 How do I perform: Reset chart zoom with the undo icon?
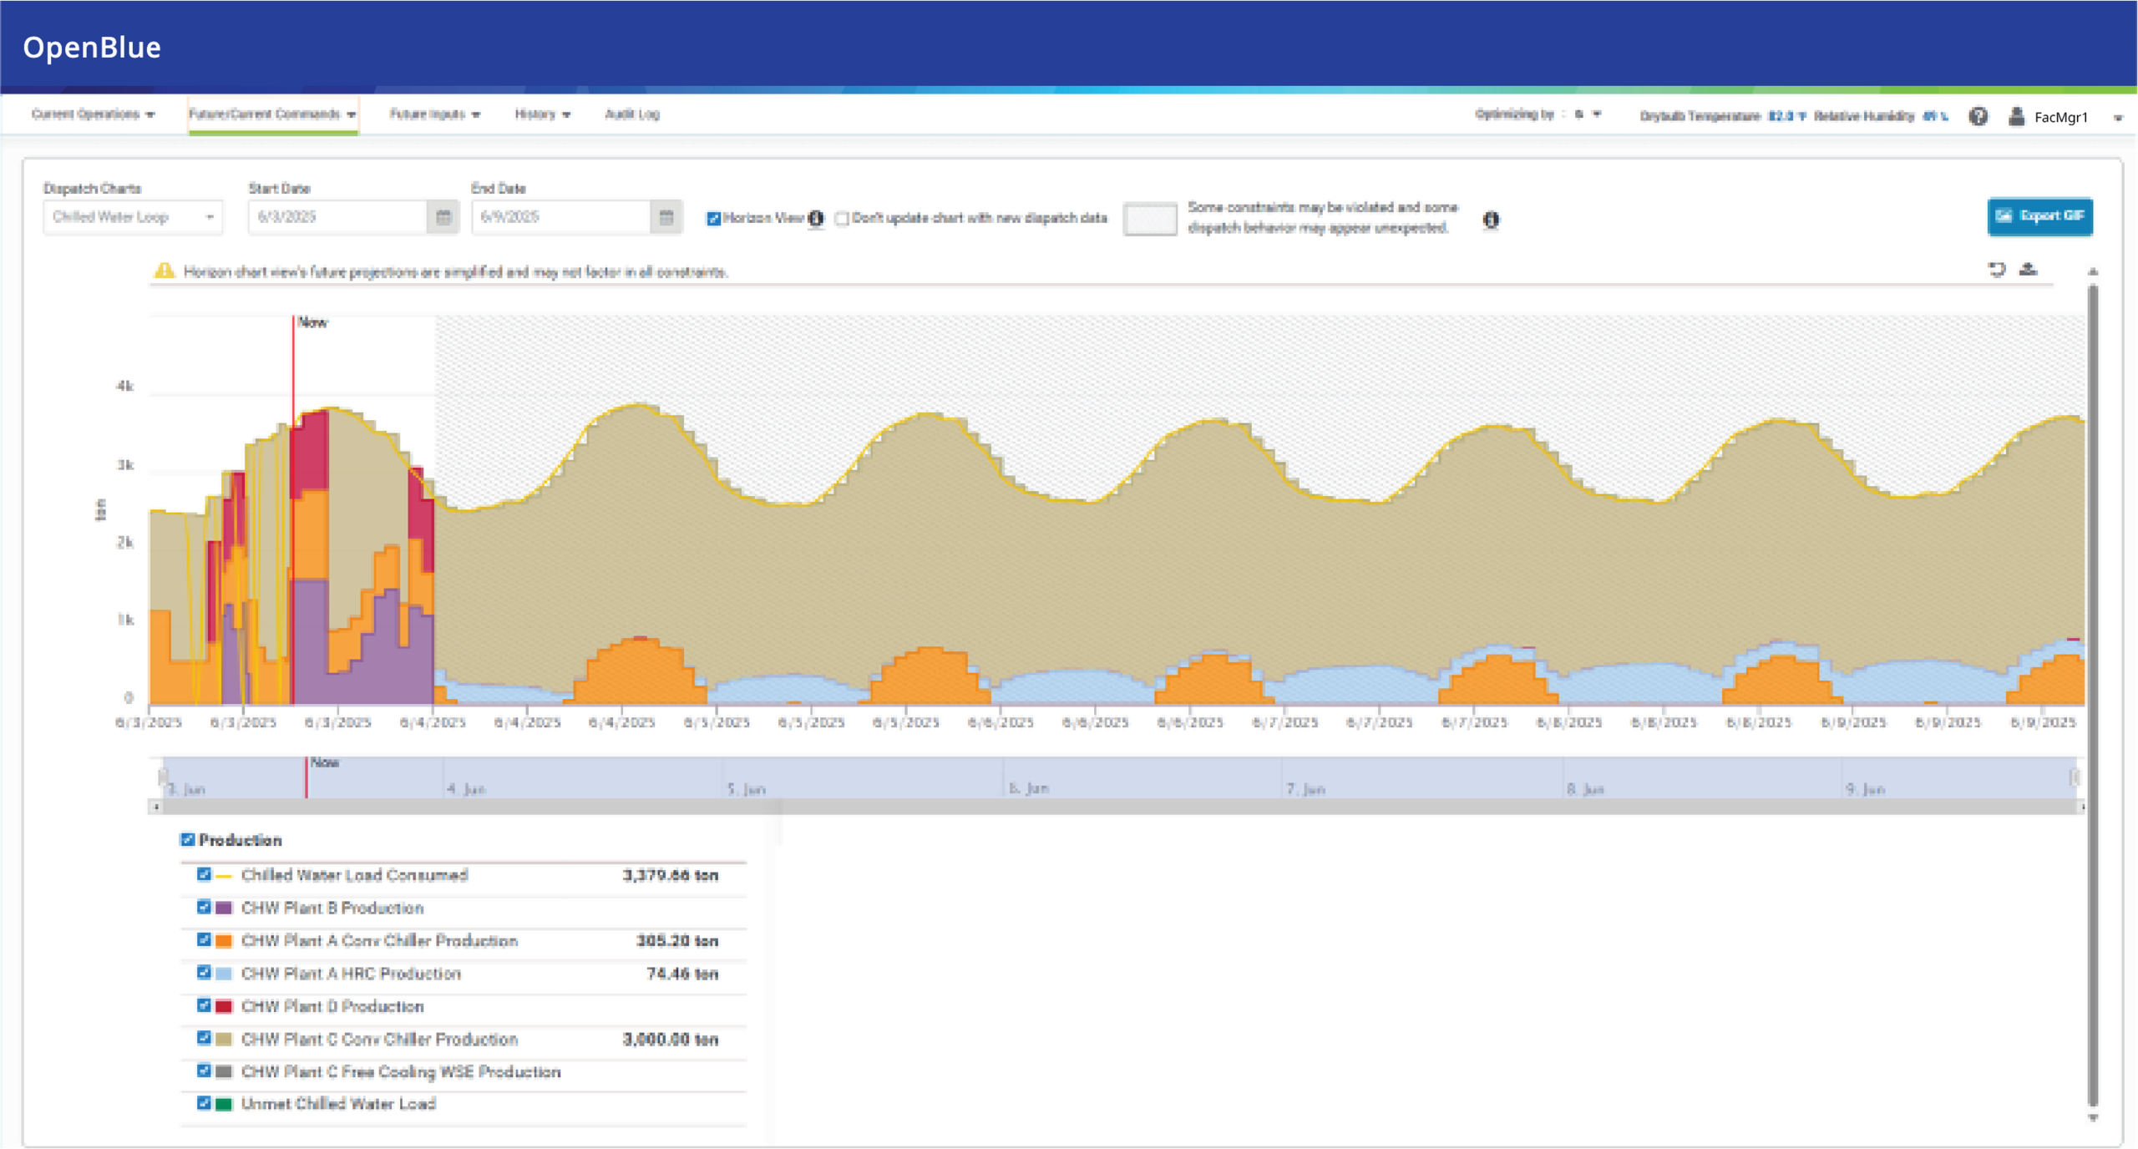[x=1996, y=269]
